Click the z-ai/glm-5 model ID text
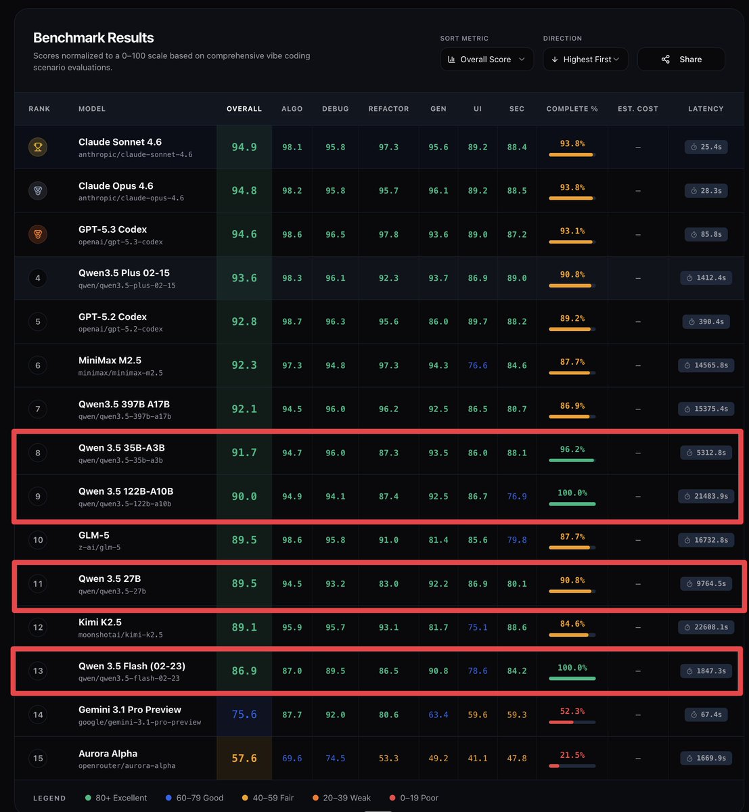 coord(99,547)
